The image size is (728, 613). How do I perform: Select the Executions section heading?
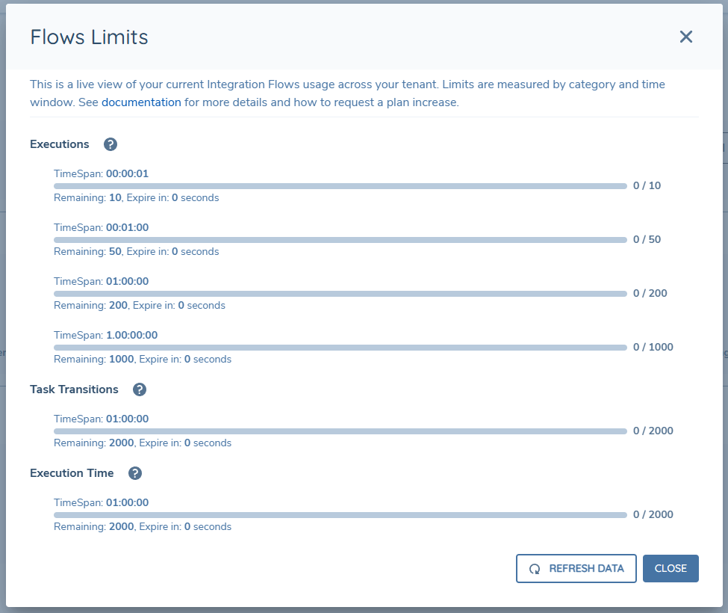coord(60,144)
